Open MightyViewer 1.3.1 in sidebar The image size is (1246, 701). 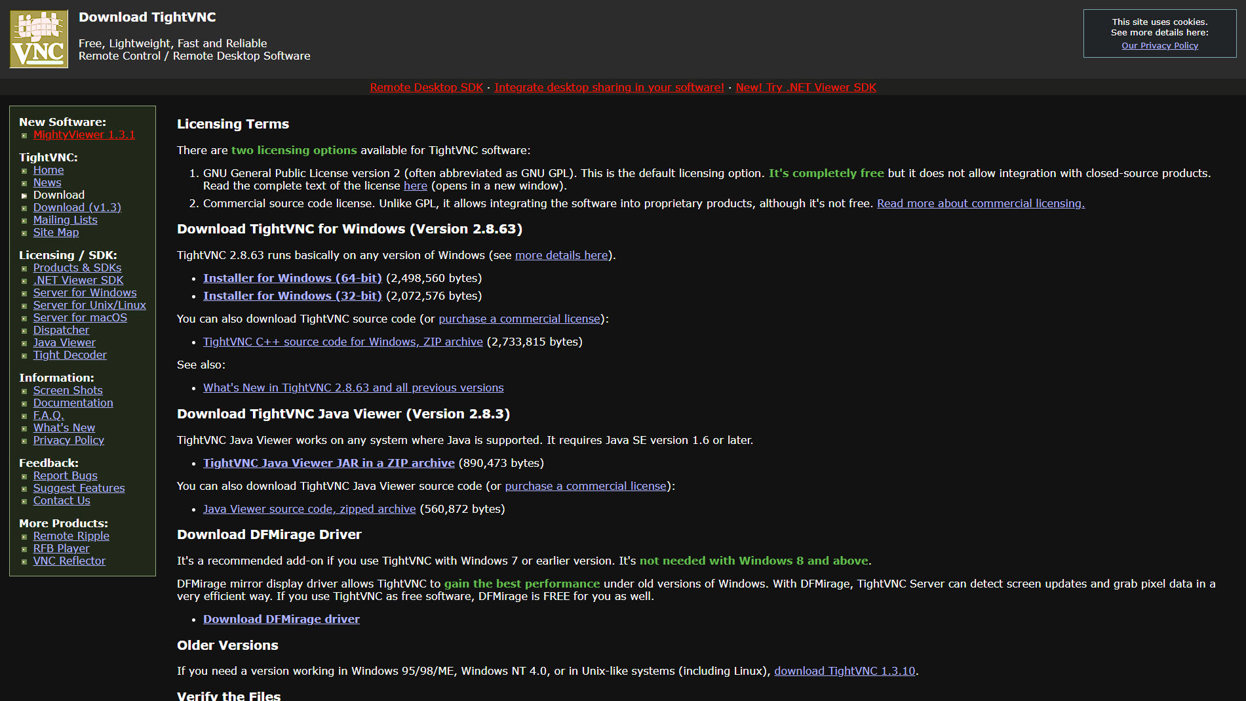tap(84, 134)
